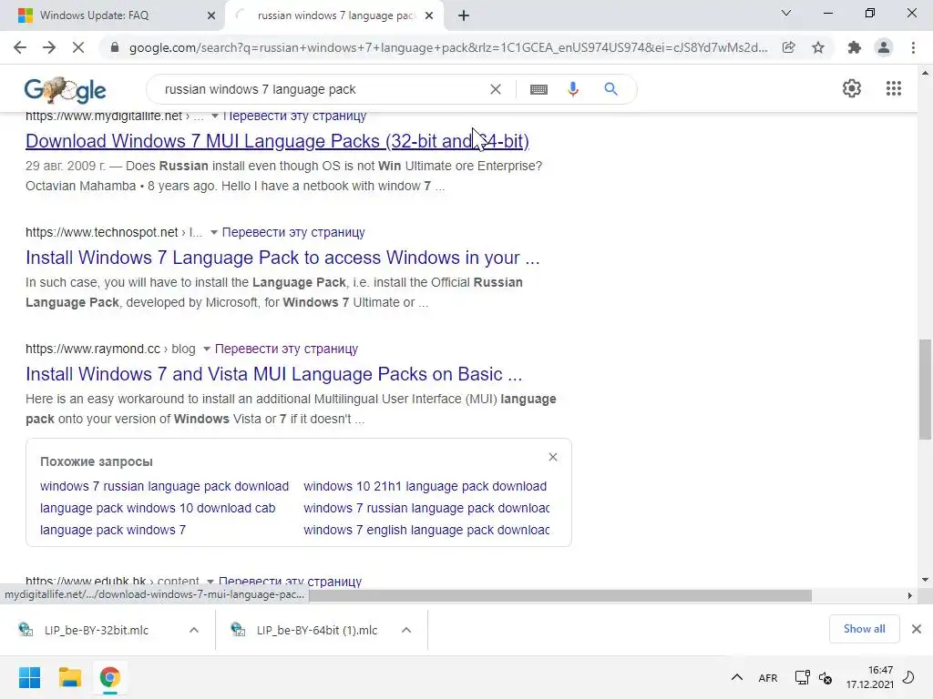Go back to previous page

coord(20,47)
